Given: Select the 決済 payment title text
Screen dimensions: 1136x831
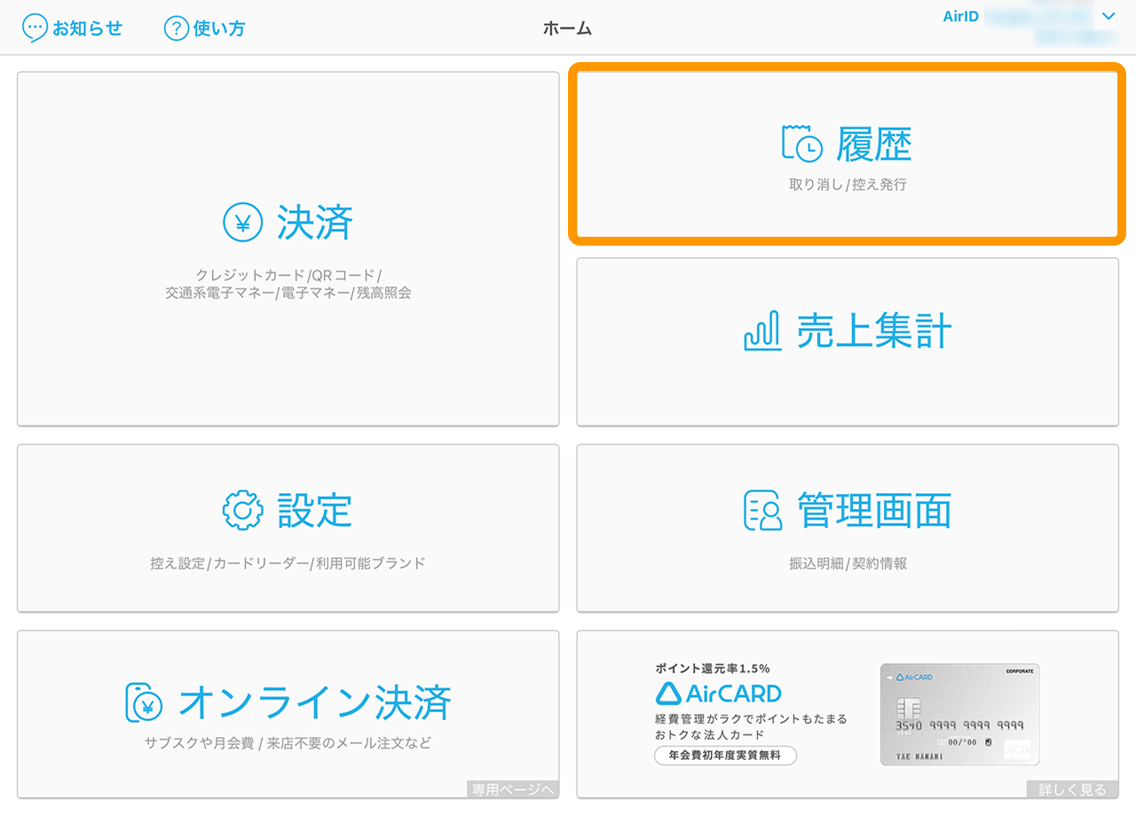Looking at the screenshot, I should tap(315, 223).
